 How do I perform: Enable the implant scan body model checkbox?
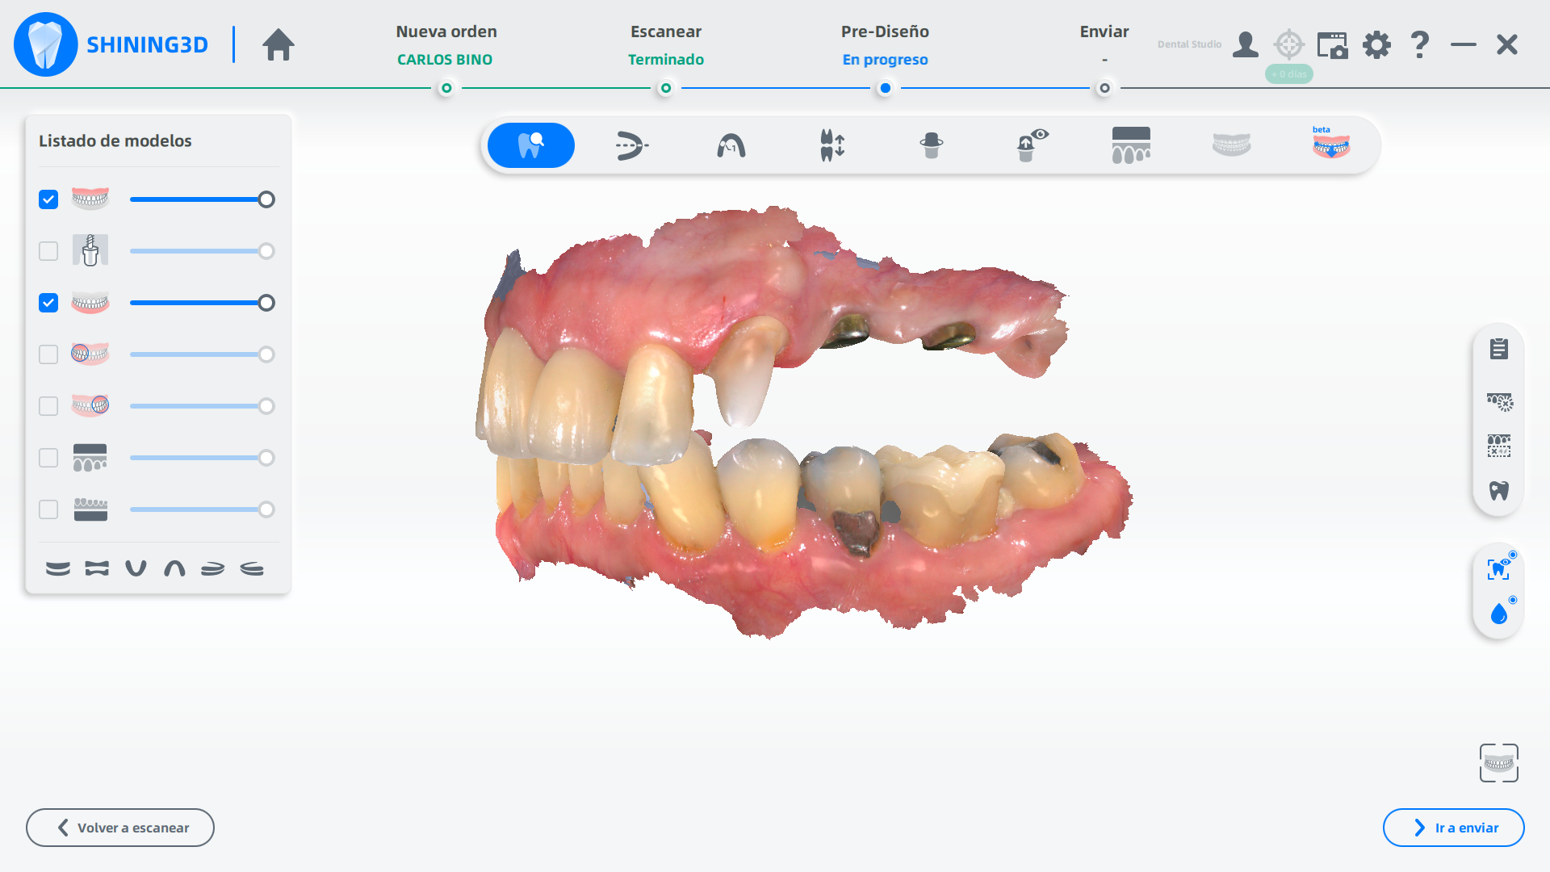(x=48, y=251)
